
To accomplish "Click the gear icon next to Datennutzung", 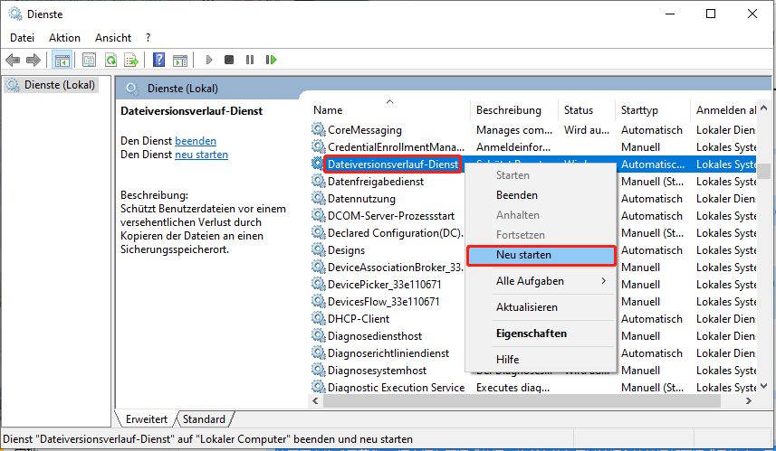I will (x=318, y=198).
